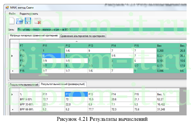Select the P15 row header in matrix
Screen dimensions: 191x124
click(x=30, y=71)
